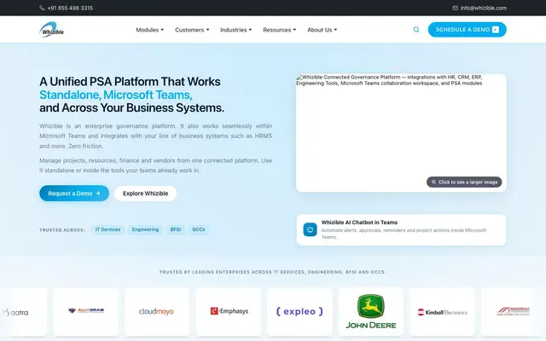Click the arrow icon in Request a Demo
The height and width of the screenshot is (341, 546).
coord(98,194)
